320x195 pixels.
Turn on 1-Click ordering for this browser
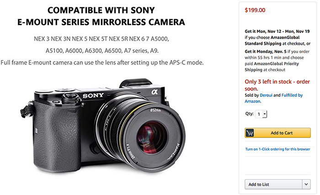click(x=277, y=149)
